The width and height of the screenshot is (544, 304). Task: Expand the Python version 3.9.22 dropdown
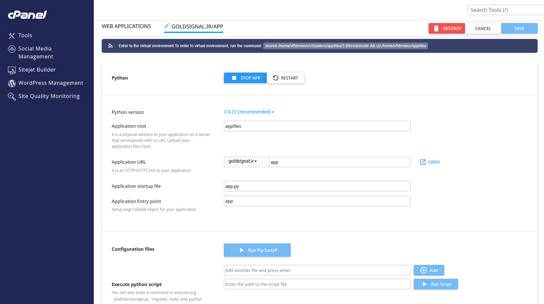pyautogui.click(x=249, y=112)
